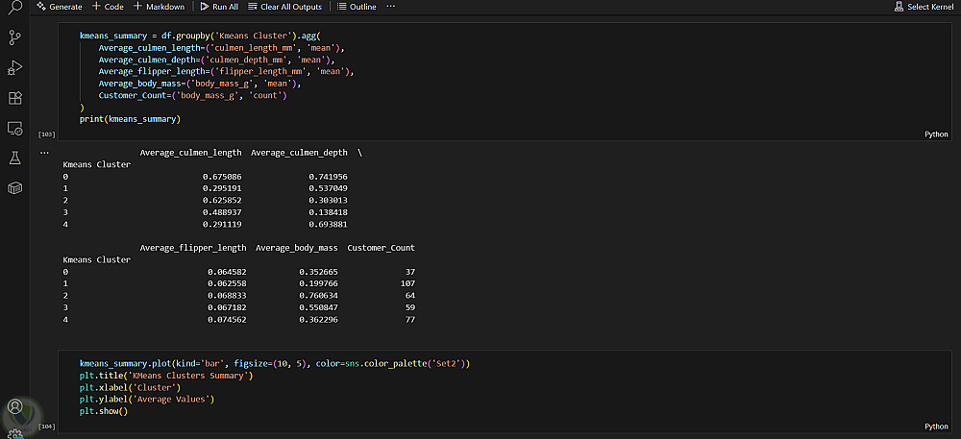
Task: Open the Accounts menu icon
Action: tap(14, 408)
